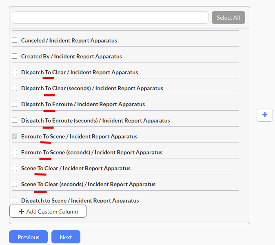Select Dispatch To Clear (seconds) checkbox

[15, 88]
